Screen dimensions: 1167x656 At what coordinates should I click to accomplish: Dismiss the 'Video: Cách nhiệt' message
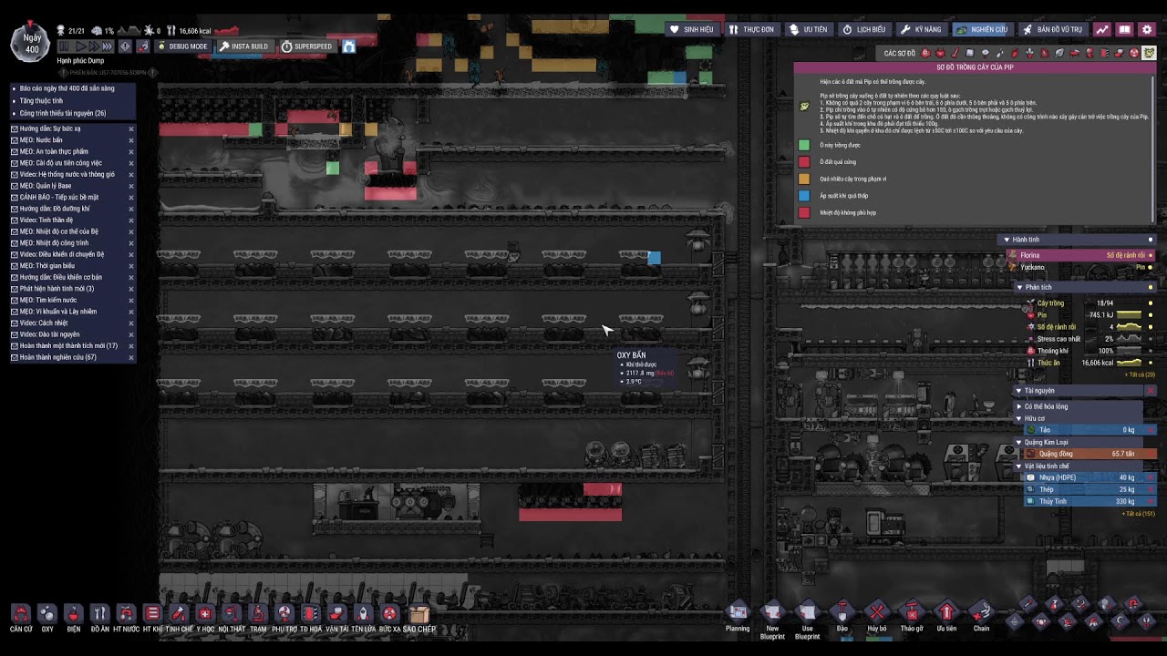[130, 323]
